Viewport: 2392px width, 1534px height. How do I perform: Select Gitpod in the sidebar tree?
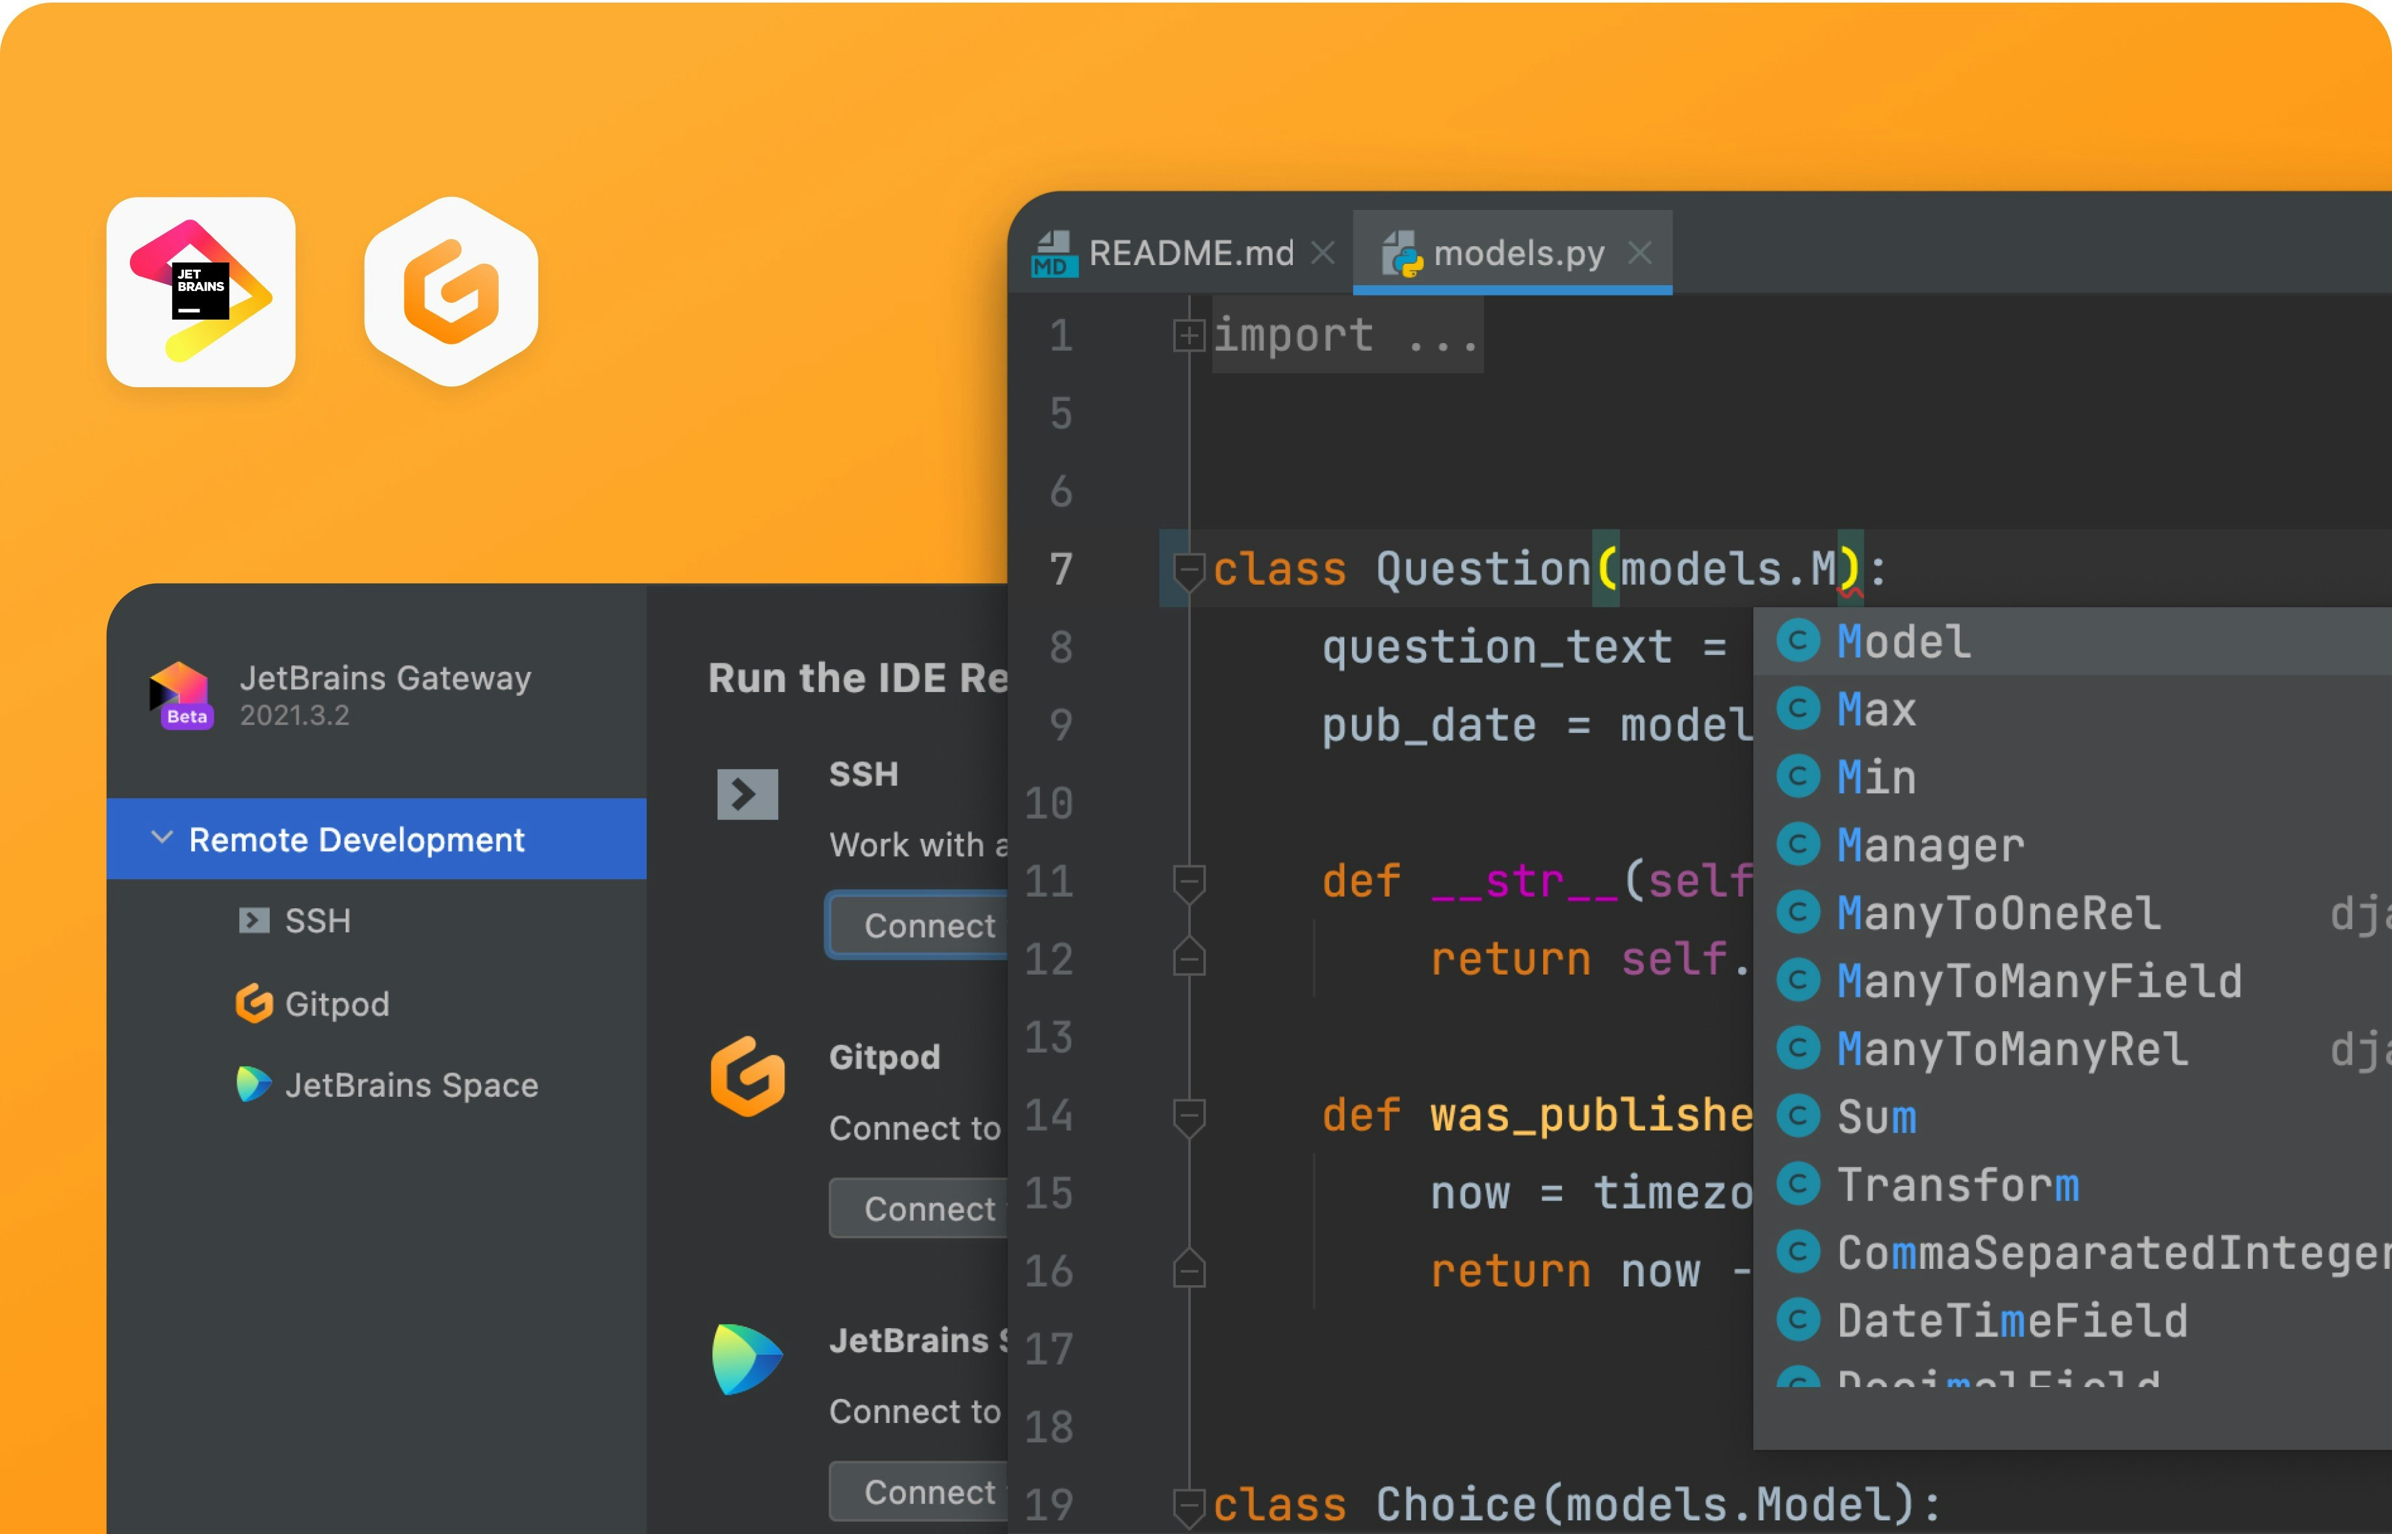tap(337, 1004)
